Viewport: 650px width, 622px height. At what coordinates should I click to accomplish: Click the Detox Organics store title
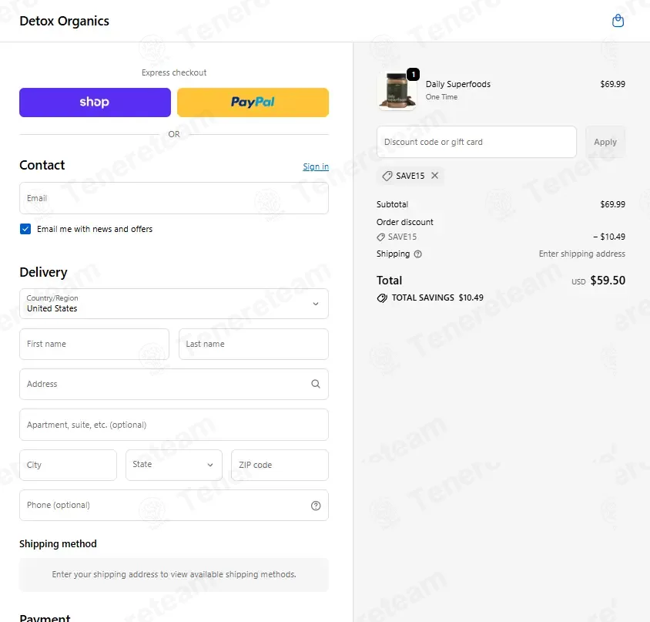64,21
